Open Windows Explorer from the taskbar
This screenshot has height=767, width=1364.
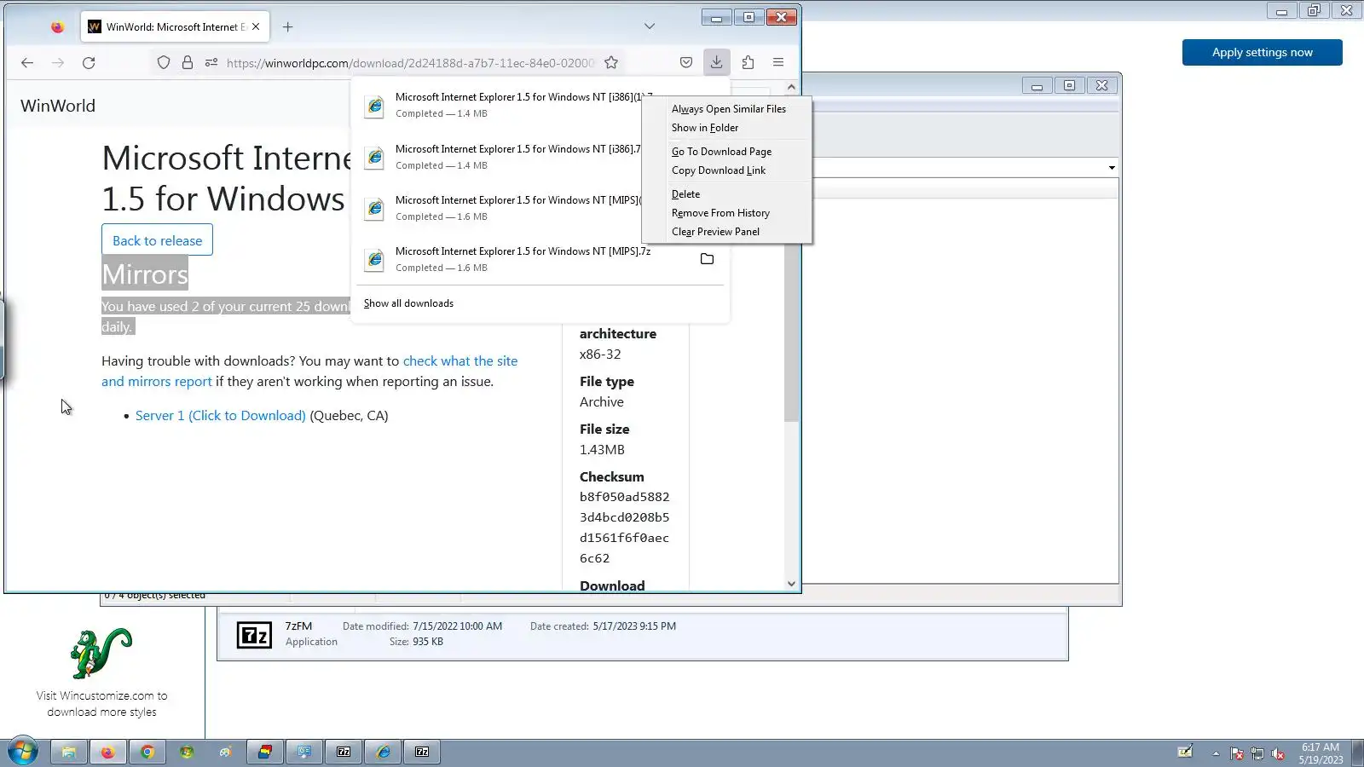[x=69, y=752]
